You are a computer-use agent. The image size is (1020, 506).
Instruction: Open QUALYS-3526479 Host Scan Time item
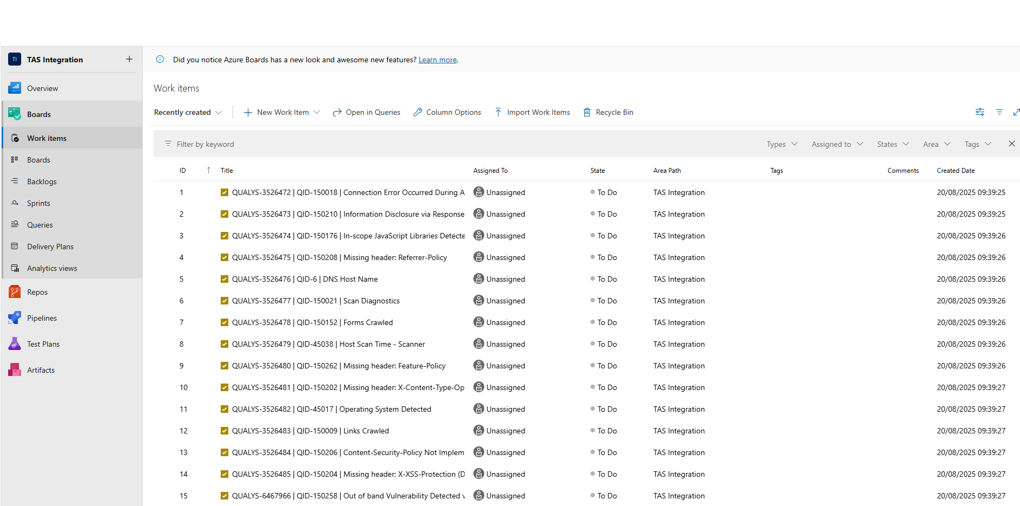point(329,344)
